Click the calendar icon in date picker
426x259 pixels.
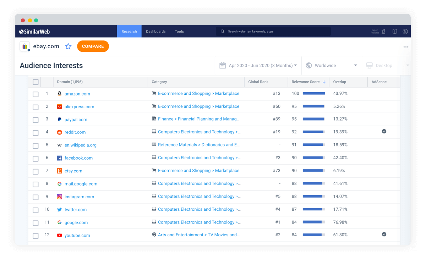(223, 65)
